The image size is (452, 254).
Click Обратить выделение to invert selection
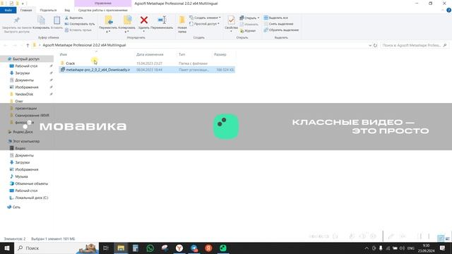281,30
